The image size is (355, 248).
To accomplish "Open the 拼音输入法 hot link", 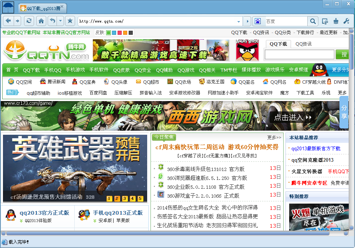I will [x=151, y=93].
